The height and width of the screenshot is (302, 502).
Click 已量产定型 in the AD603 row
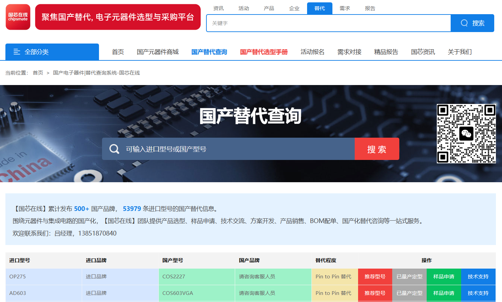tap(409, 293)
